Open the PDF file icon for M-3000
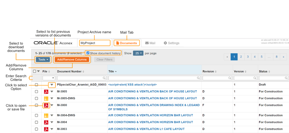The height and width of the screenshot is (133, 289). point(46,105)
